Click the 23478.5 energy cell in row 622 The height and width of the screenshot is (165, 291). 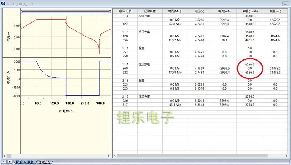click(275, 73)
